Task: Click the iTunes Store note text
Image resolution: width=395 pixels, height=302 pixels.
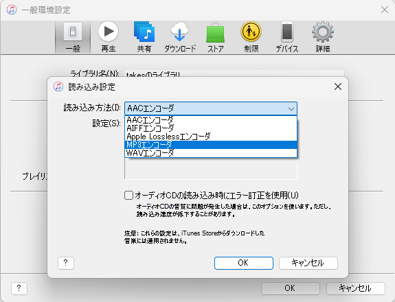Action: pyautogui.click(x=194, y=237)
